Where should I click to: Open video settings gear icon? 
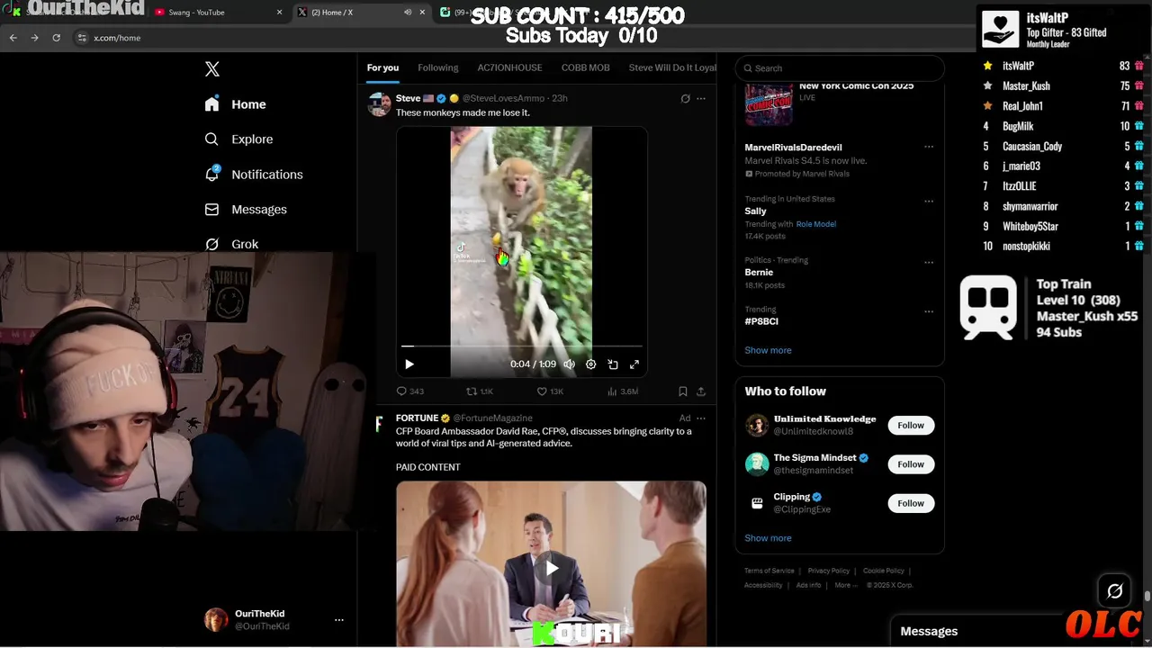pyautogui.click(x=590, y=364)
